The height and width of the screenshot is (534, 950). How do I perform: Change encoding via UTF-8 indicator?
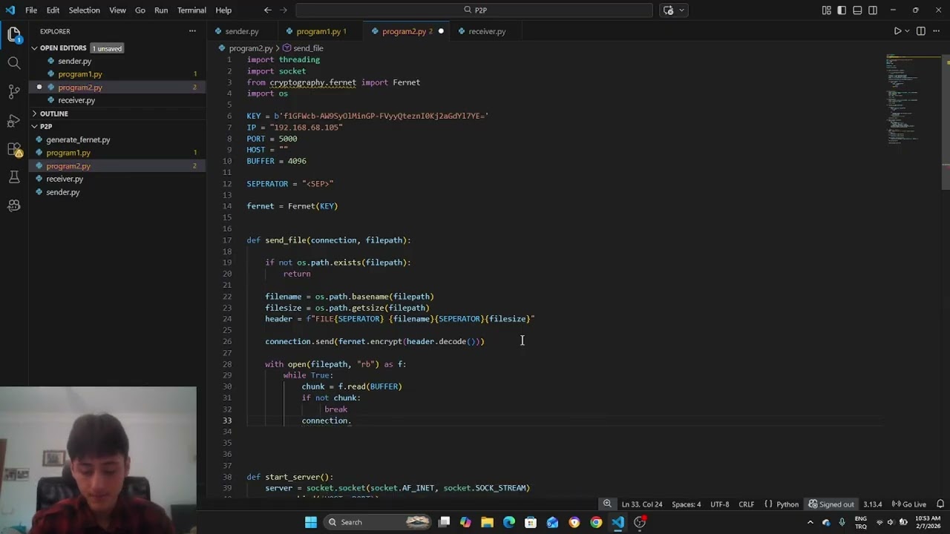pos(719,504)
